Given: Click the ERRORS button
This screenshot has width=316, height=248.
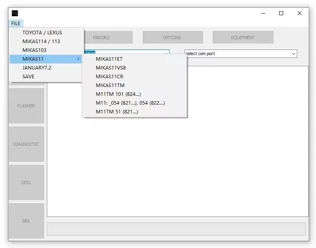Looking at the screenshot, I should 108,38.
